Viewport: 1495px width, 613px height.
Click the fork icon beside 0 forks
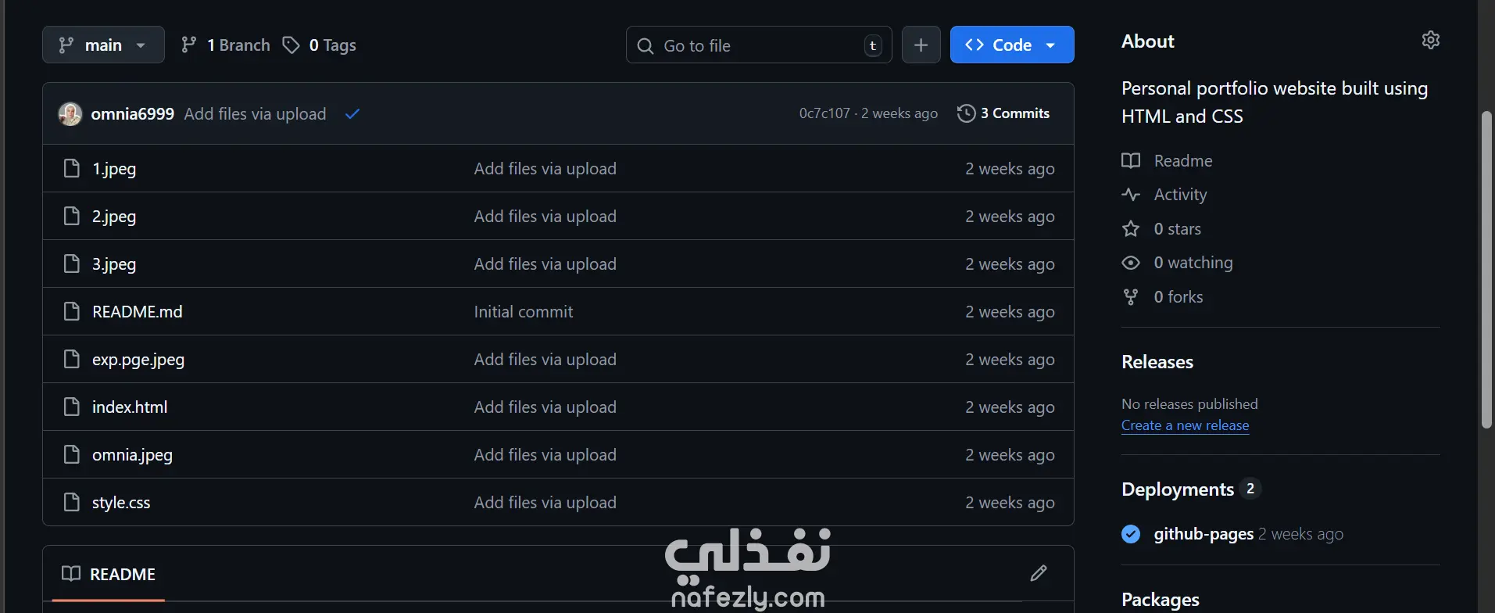1131,296
